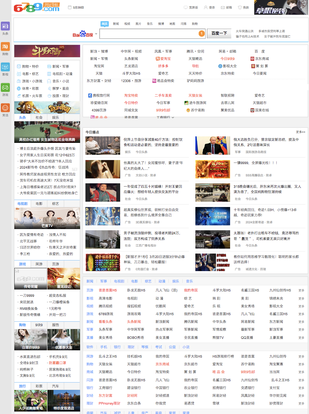Image resolution: width=309 pixels, height=414 pixels.
Task: Open the 优惠券大全 shopping thumbnail
Action: [x=64, y=340]
